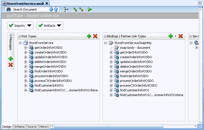
Task: Switch to the Schema tab
Action: tap(19, 127)
